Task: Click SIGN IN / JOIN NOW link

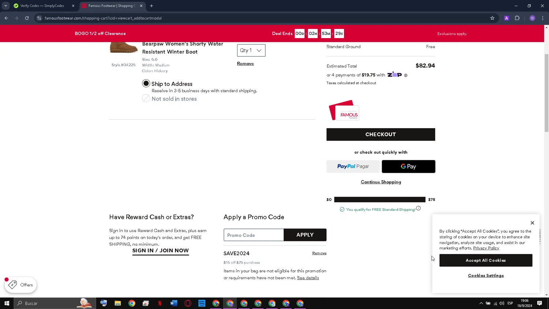Action: click(x=160, y=251)
